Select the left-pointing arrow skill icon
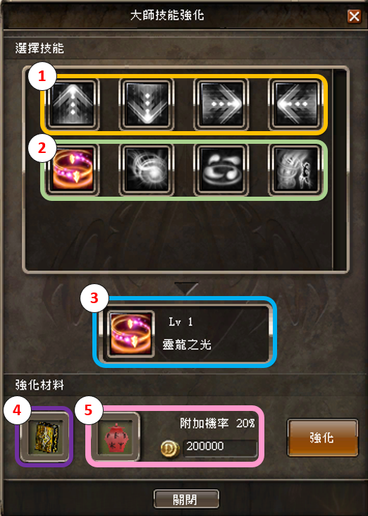 [x=296, y=104]
